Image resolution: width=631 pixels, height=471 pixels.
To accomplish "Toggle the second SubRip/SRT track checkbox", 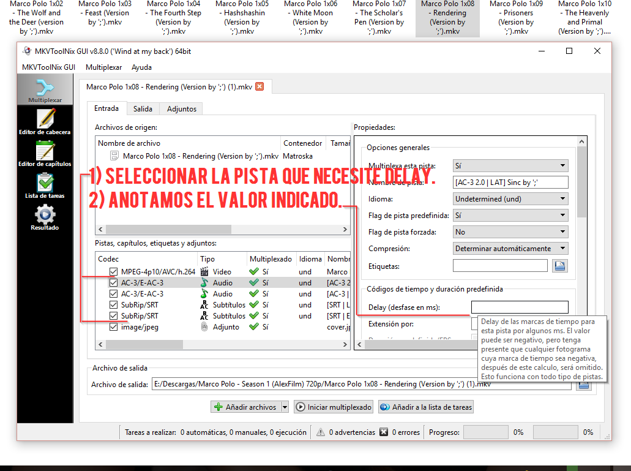I will [113, 316].
